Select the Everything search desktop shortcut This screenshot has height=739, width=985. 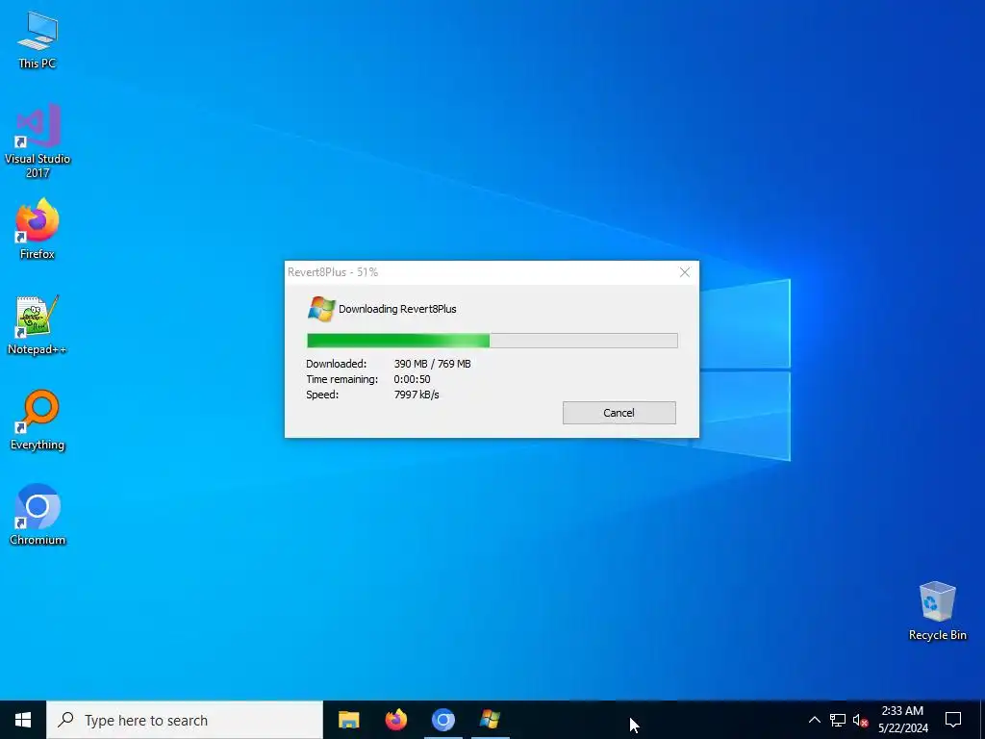38,420
